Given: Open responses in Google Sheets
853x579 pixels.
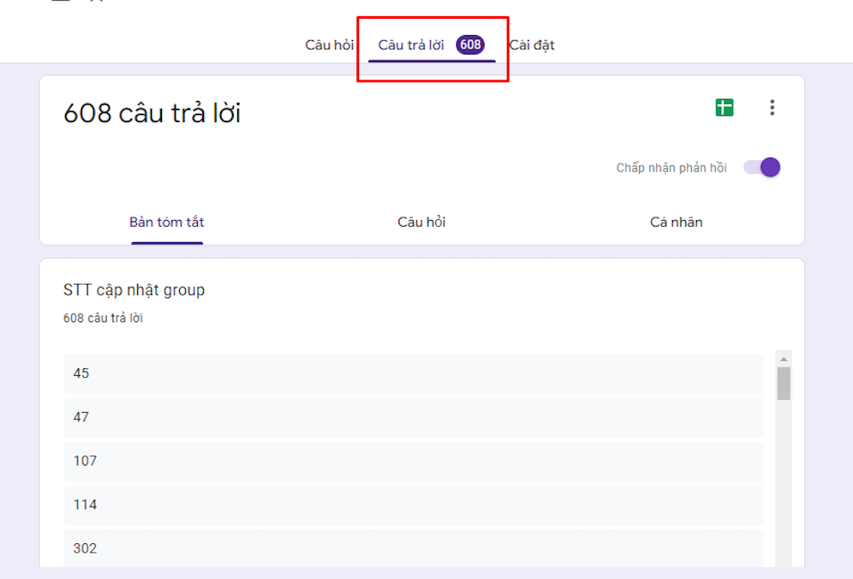Looking at the screenshot, I should pyautogui.click(x=723, y=107).
